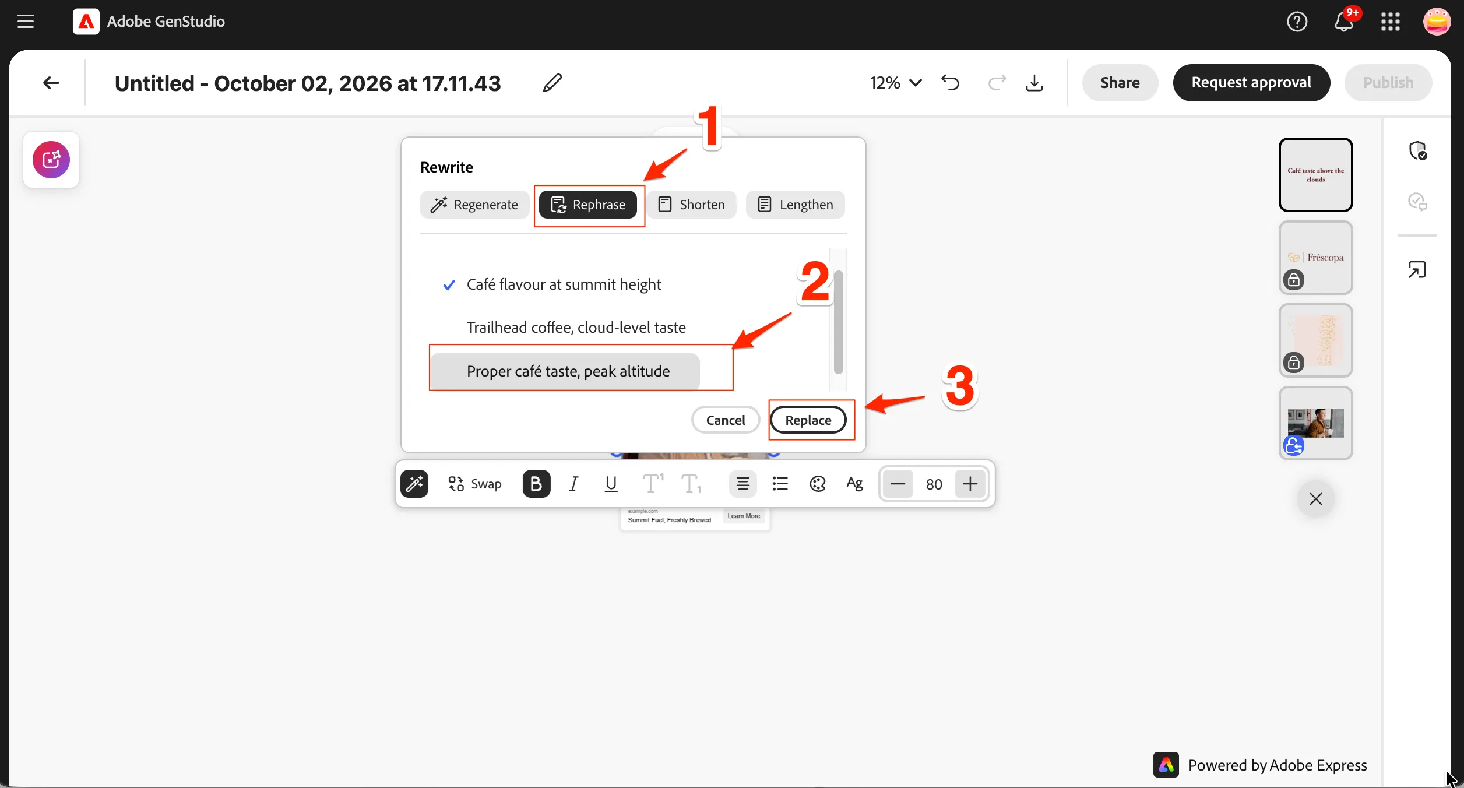Image resolution: width=1464 pixels, height=788 pixels.
Task: Download the current design
Action: 1034,83
